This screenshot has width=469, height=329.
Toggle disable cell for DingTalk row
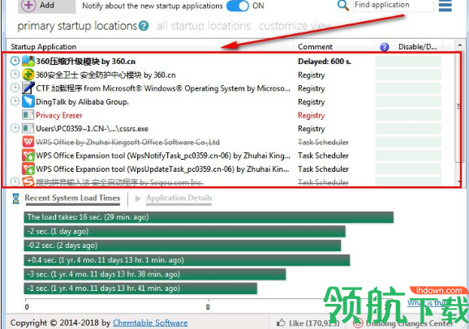(408, 101)
